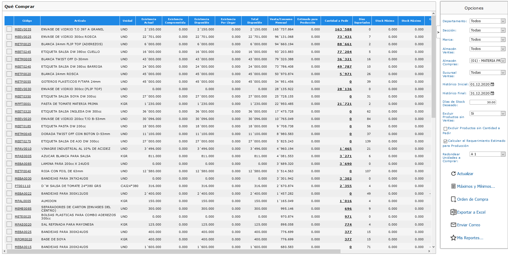Click the Enviar Correo envelope icon
Screen dimensions: 508x258
pyautogui.click(x=453, y=225)
